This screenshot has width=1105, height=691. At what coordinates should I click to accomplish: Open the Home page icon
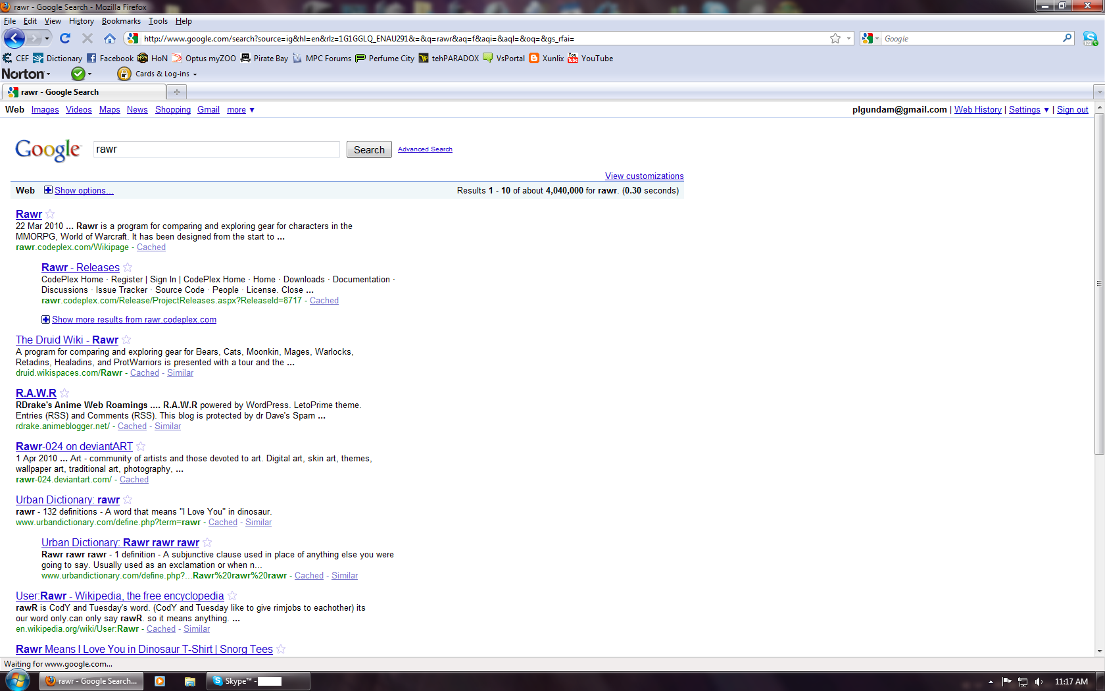[x=110, y=38]
